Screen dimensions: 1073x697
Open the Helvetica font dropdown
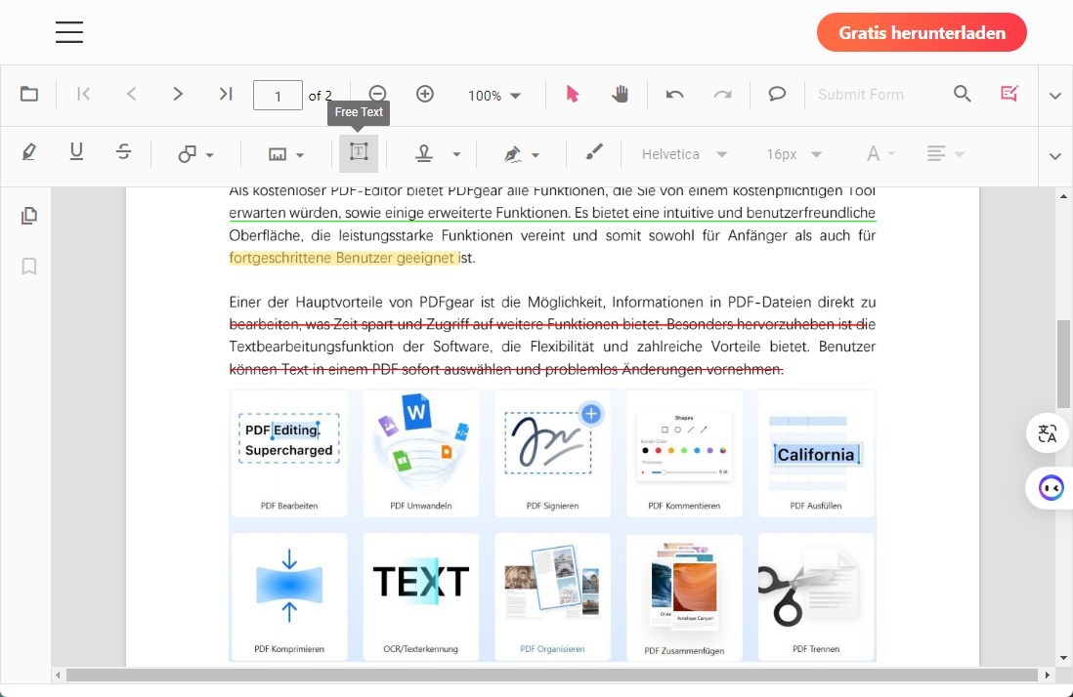click(x=684, y=153)
